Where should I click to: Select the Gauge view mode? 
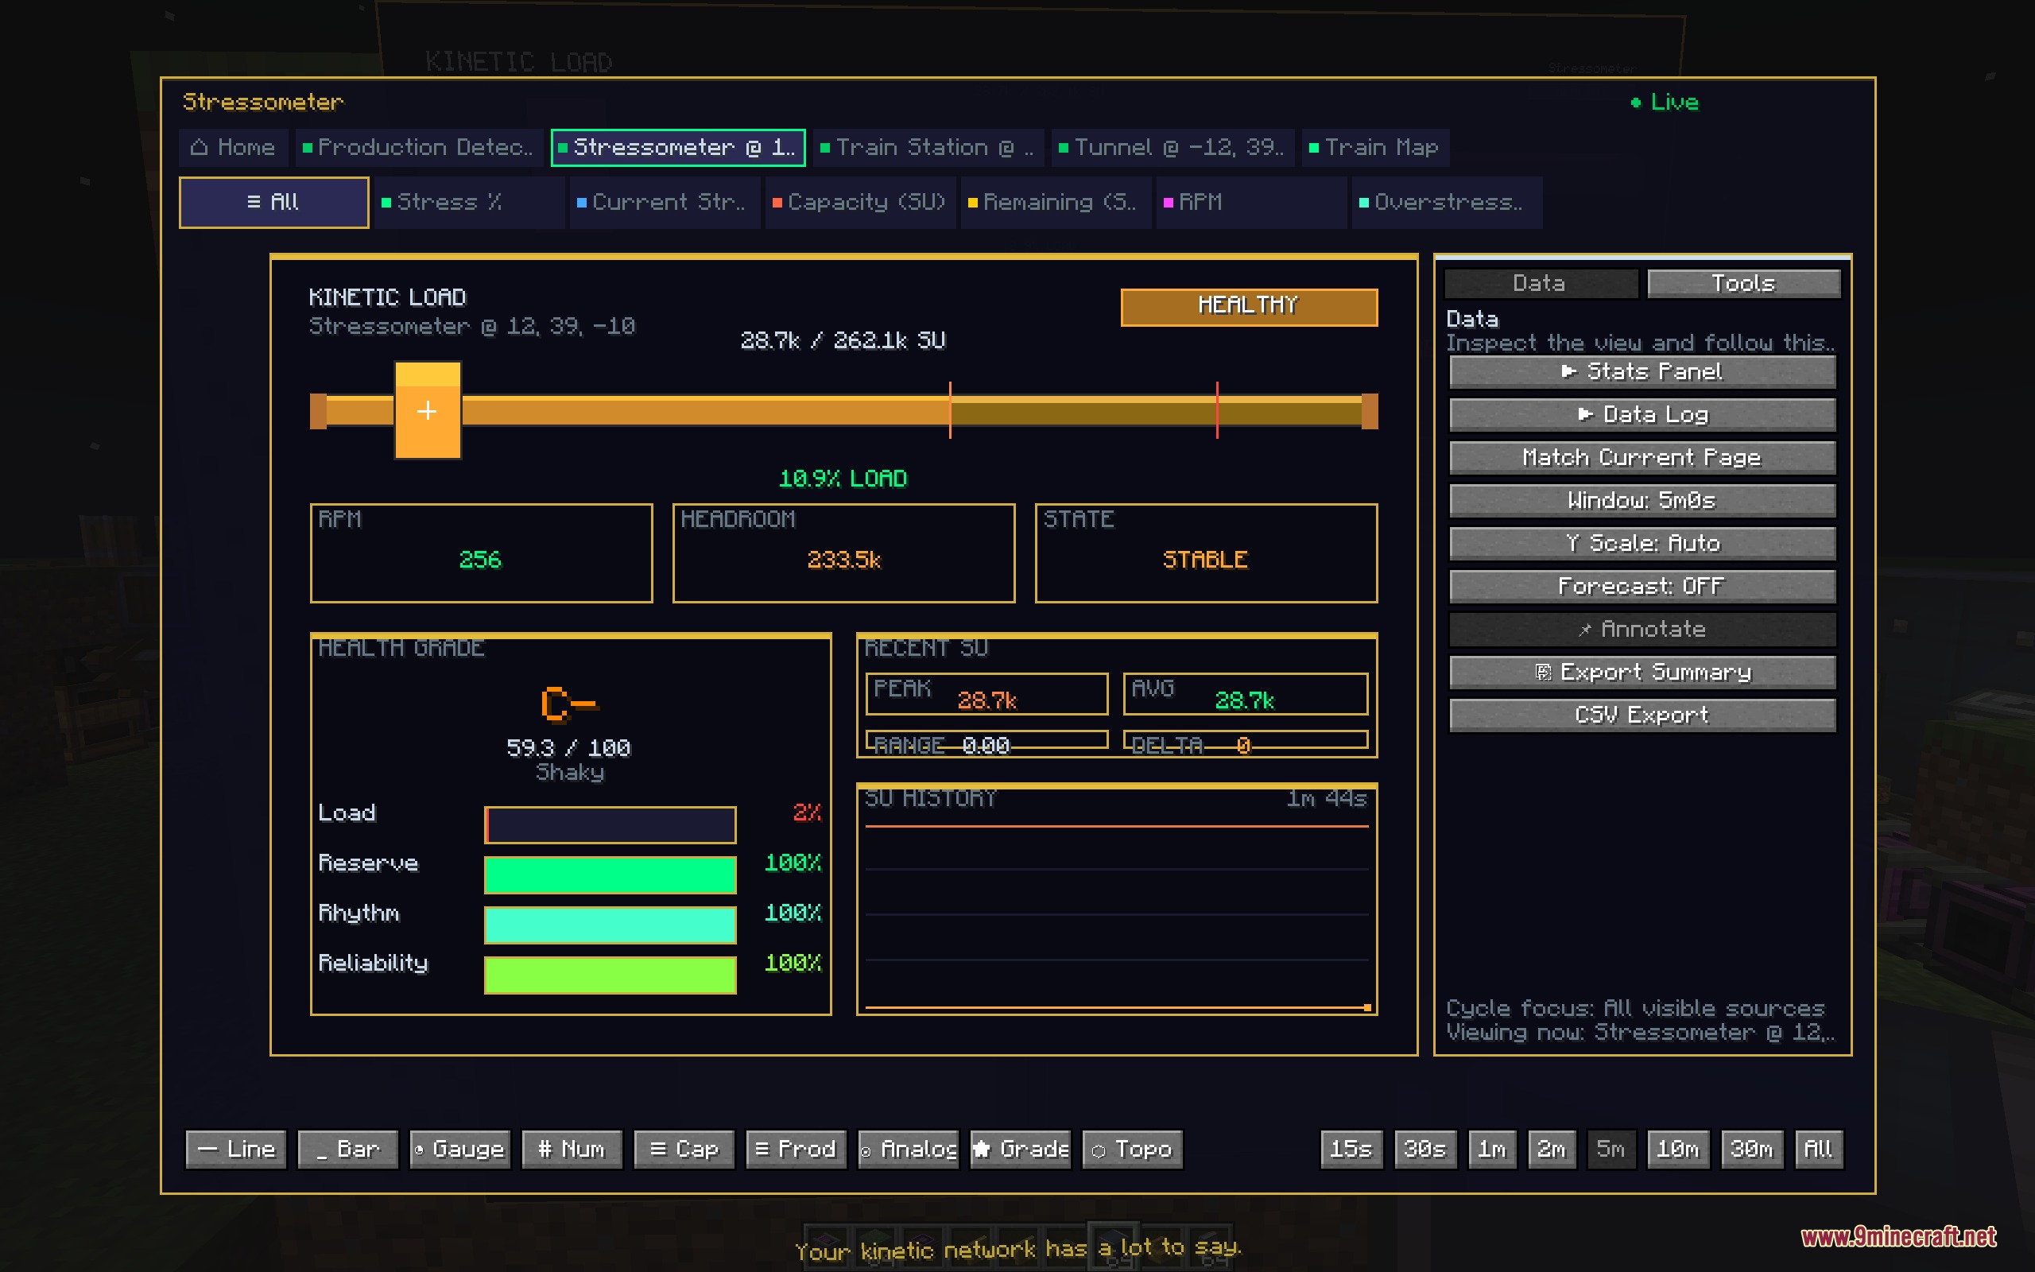[x=460, y=1150]
